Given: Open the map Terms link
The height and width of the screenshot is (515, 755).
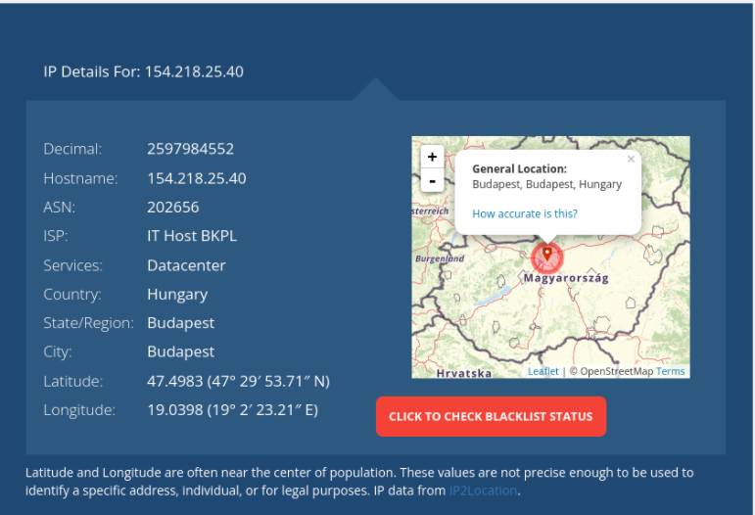Looking at the screenshot, I should [671, 372].
